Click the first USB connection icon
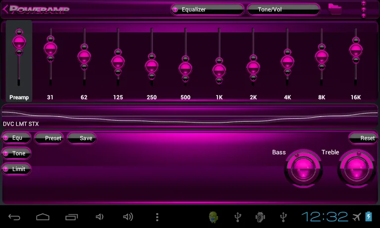Screen dimensions: 380x228 click(237, 217)
